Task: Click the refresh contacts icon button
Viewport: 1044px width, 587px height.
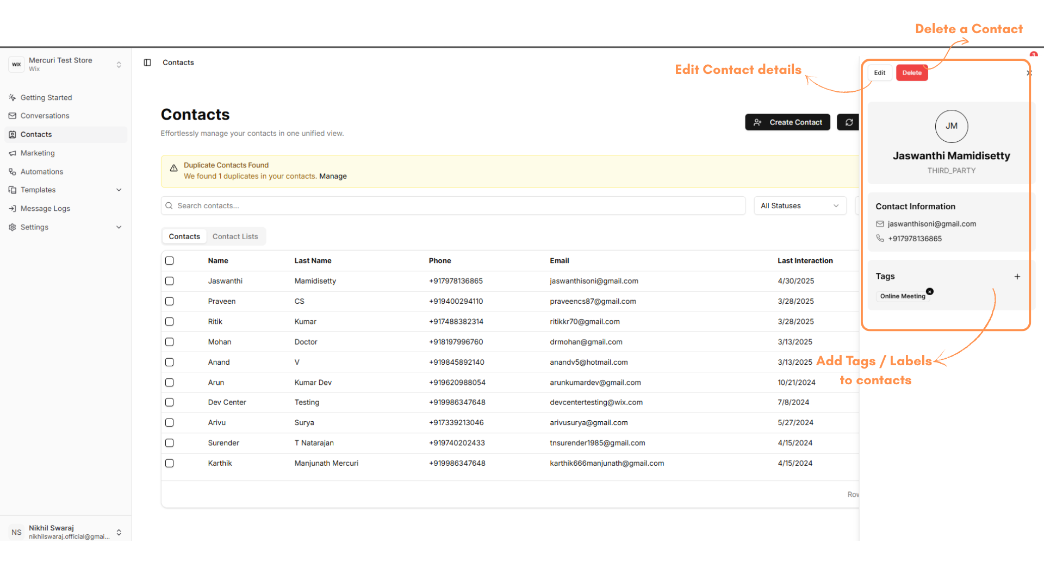Action: [849, 122]
